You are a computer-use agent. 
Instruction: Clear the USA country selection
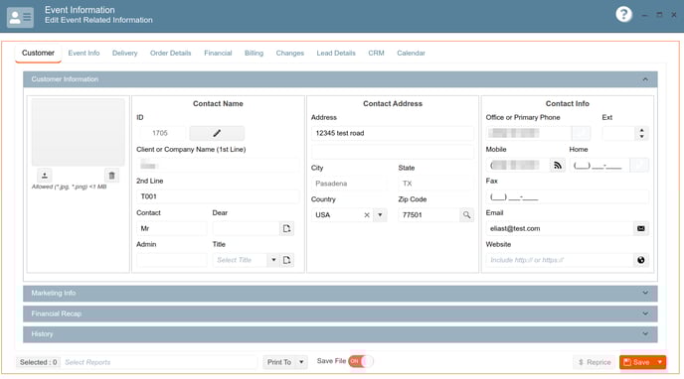coord(367,215)
